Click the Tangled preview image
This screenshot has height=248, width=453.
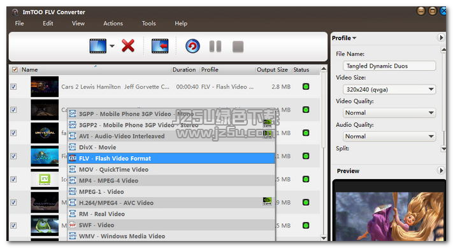(389, 216)
